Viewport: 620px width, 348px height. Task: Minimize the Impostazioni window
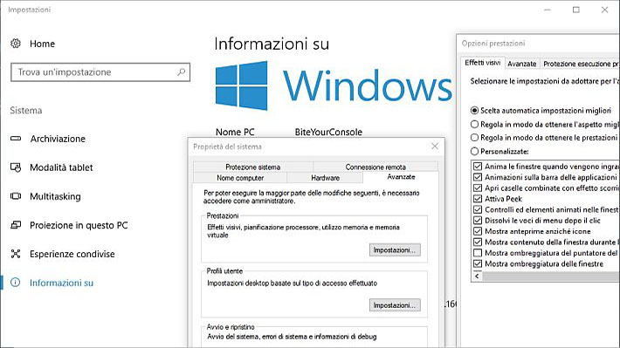pyautogui.click(x=548, y=10)
